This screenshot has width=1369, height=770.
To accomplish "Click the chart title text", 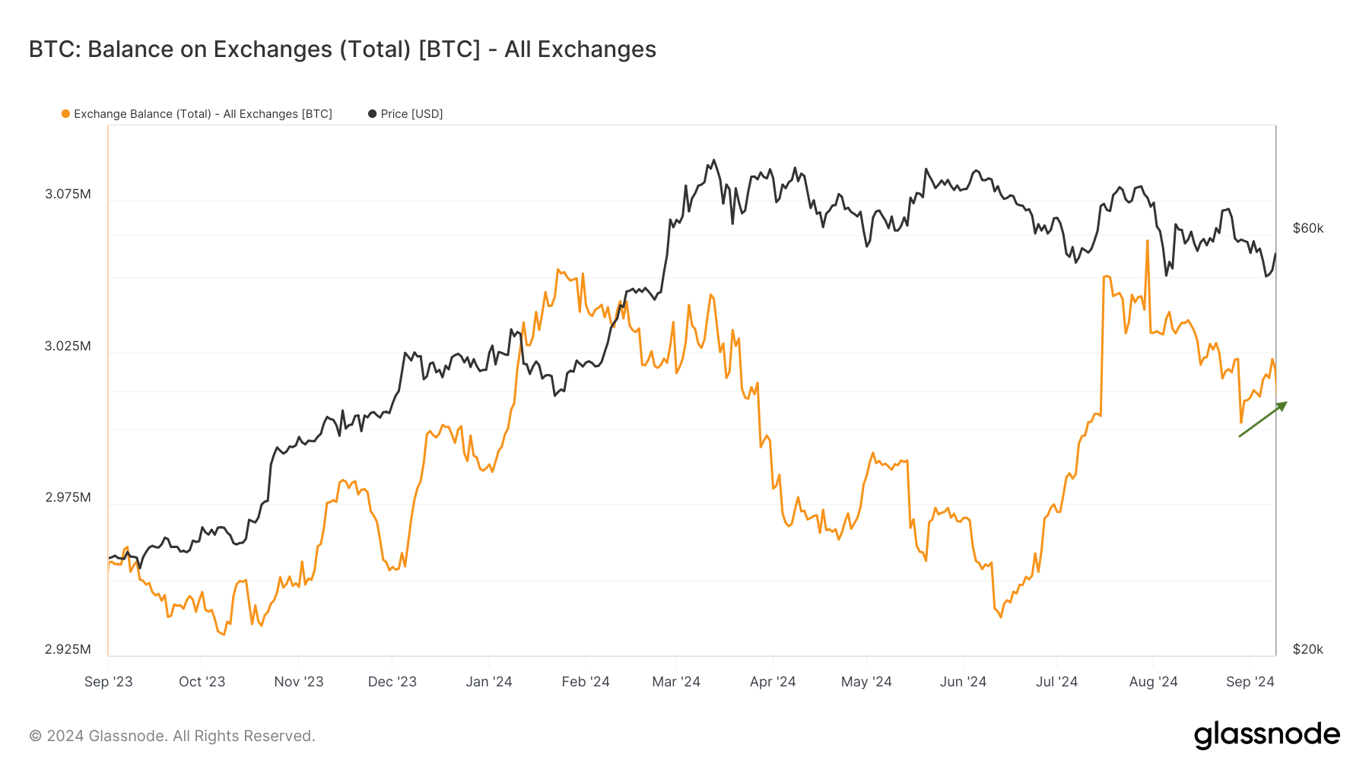I will coord(342,49).
